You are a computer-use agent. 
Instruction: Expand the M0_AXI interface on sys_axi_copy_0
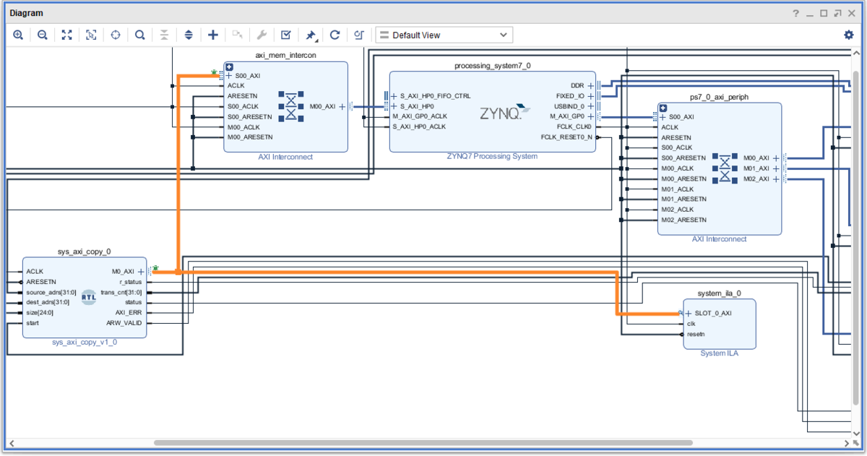coord(141,272)
